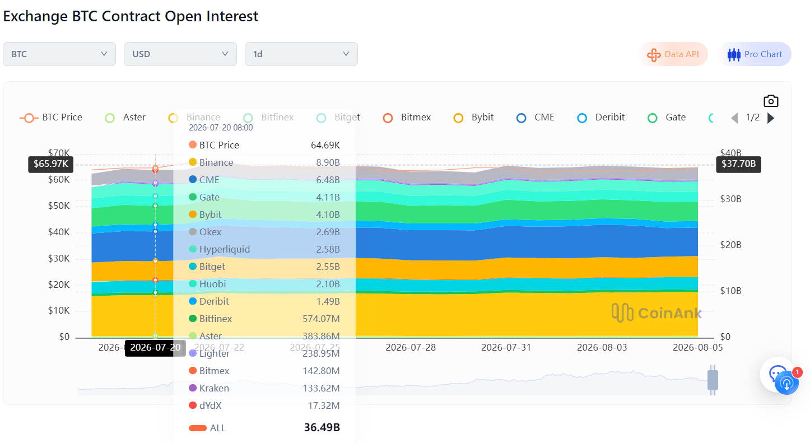Click the BTC Price value 64.69K
The height and width of the screenshot is (443, 810).
(x=325, y=146)
